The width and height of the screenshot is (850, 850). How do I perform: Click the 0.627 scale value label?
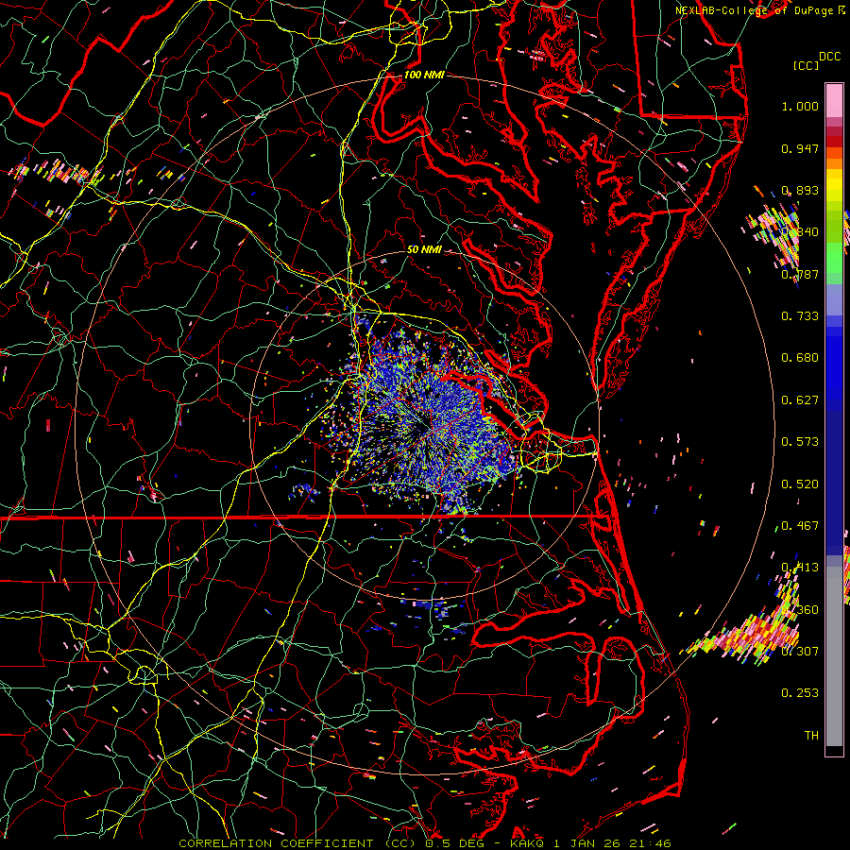800,400
